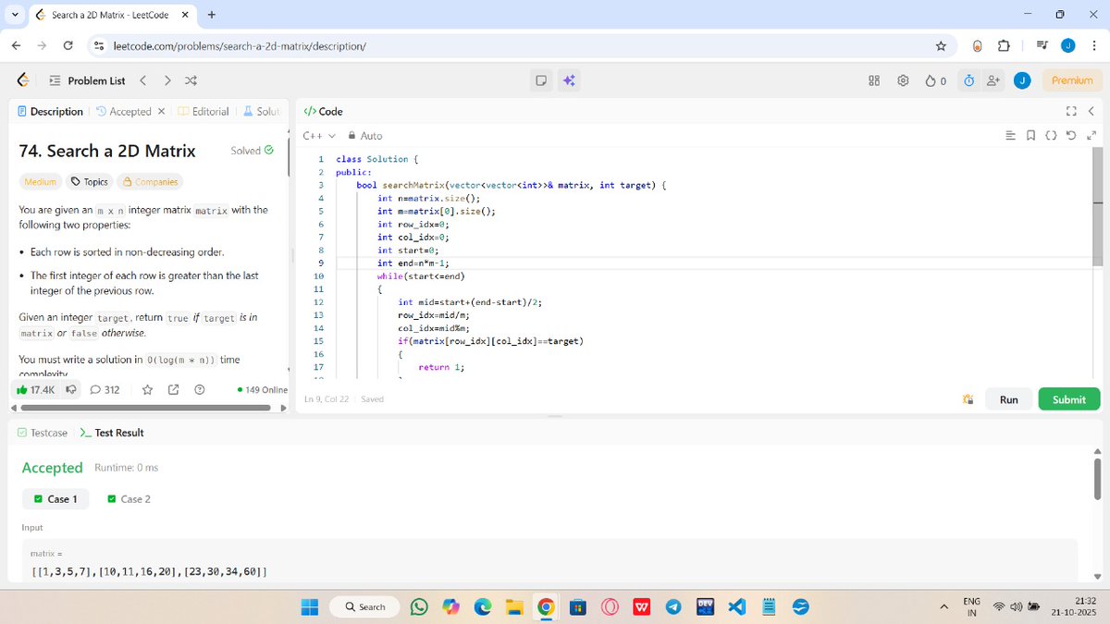Switch to the Editorial tab
The image size is (1110, 624).
click(203, 111)
